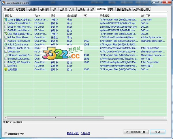Image resolution: width=173 pixels, height=139 pixels.
Task: Click vendor cell 2345.com
Action: (x=146, y=20)
